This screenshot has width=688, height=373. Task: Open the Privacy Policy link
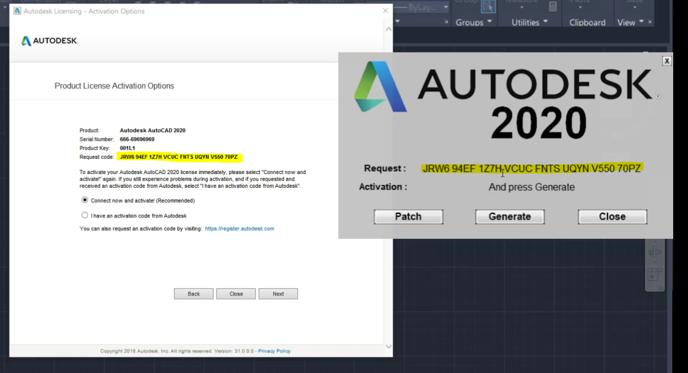tap(274, 351)
